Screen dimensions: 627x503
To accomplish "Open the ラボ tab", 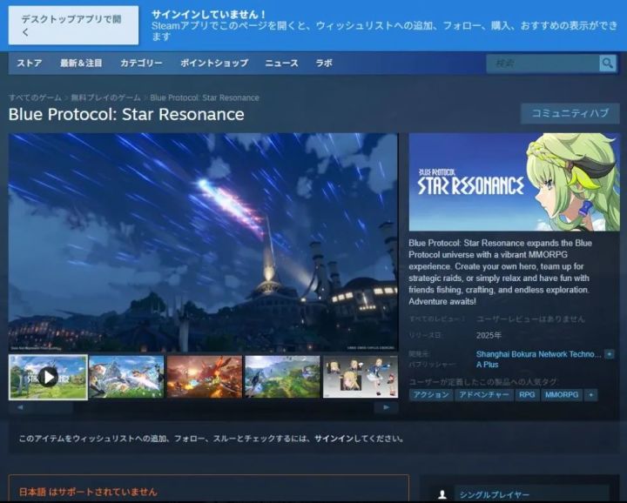I will pos(324,64).
